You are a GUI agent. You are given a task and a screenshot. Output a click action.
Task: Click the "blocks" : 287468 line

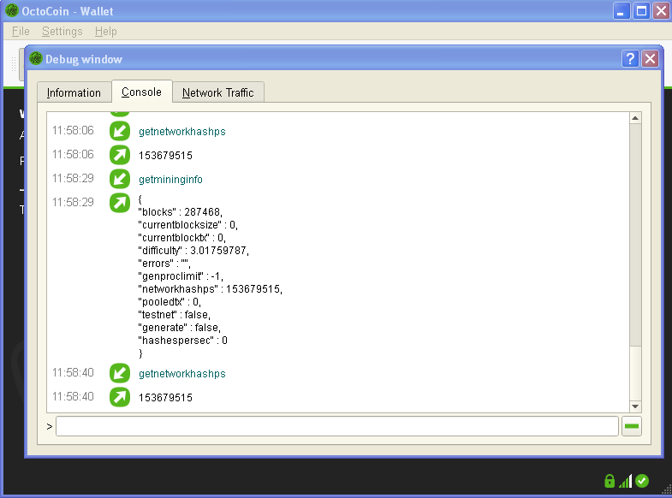coord(181,212)
